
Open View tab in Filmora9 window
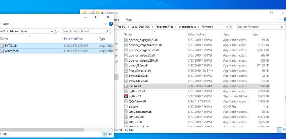(x=129, y=20)
